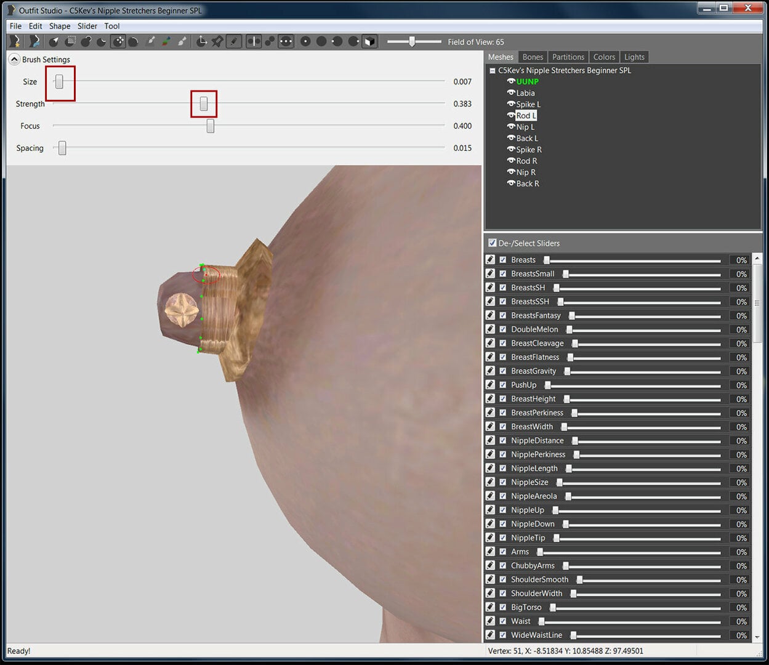Screen dimensions: 769x665
Task: Select the Weight Paint brush
Action: click(x=150, y=41)
